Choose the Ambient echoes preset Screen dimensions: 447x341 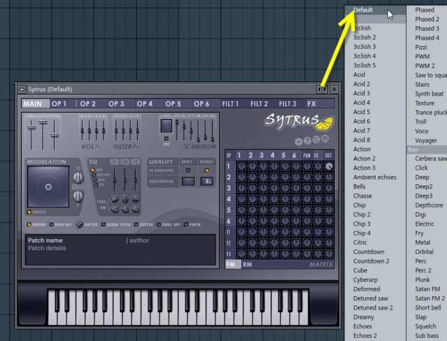(375, 177)
